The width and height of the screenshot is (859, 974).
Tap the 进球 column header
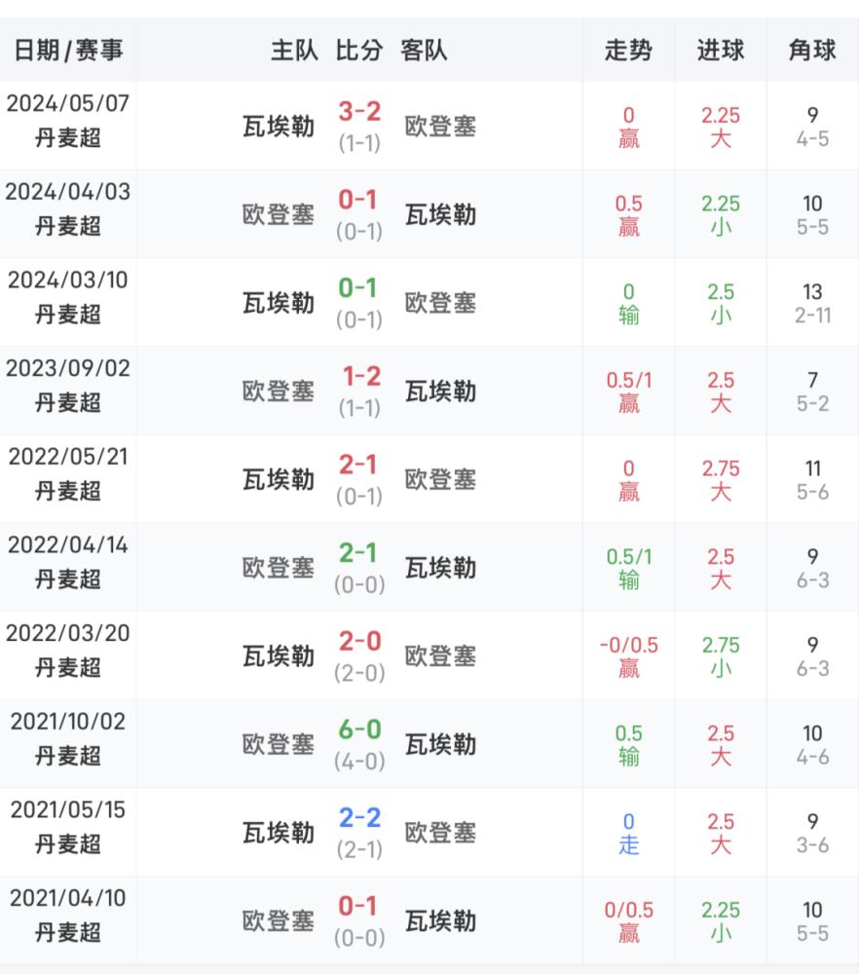coord(721,51)
